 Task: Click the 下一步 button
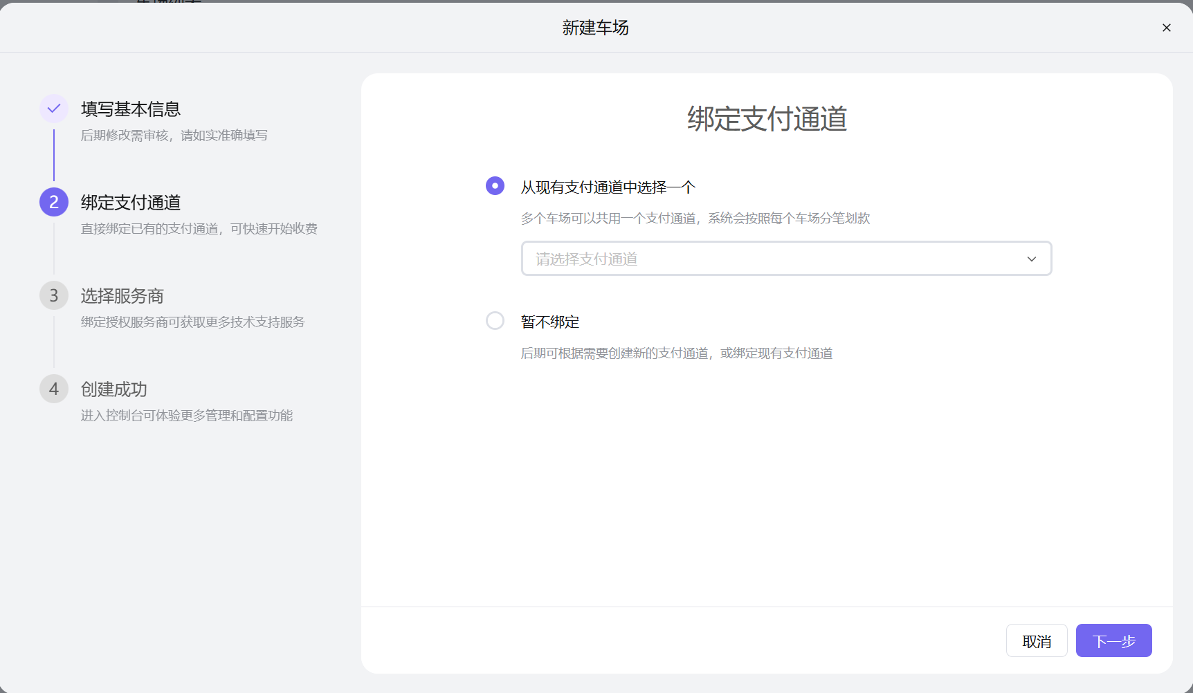click(x=1113, y=640)
